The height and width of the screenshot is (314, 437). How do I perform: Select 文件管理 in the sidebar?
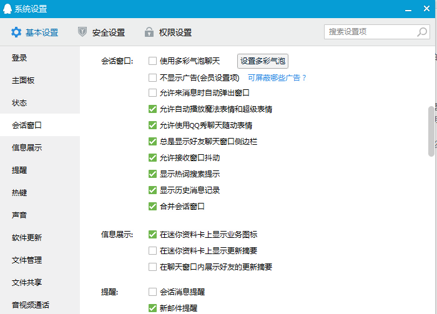(x=40, y=260)
